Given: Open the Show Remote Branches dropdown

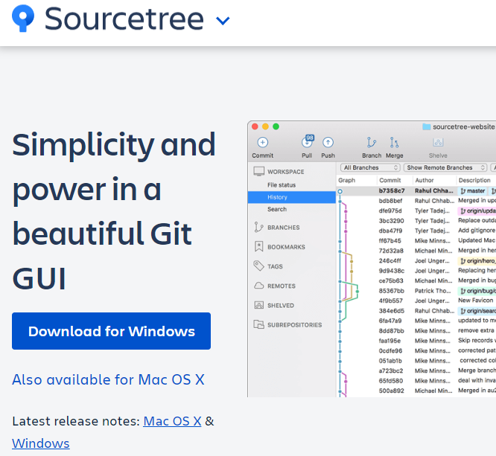Looking at the screenshot, I should [445, 167].
